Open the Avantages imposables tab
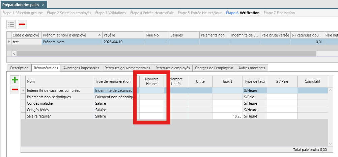This screenshot has width=338, height=157. tap(81, 68)
